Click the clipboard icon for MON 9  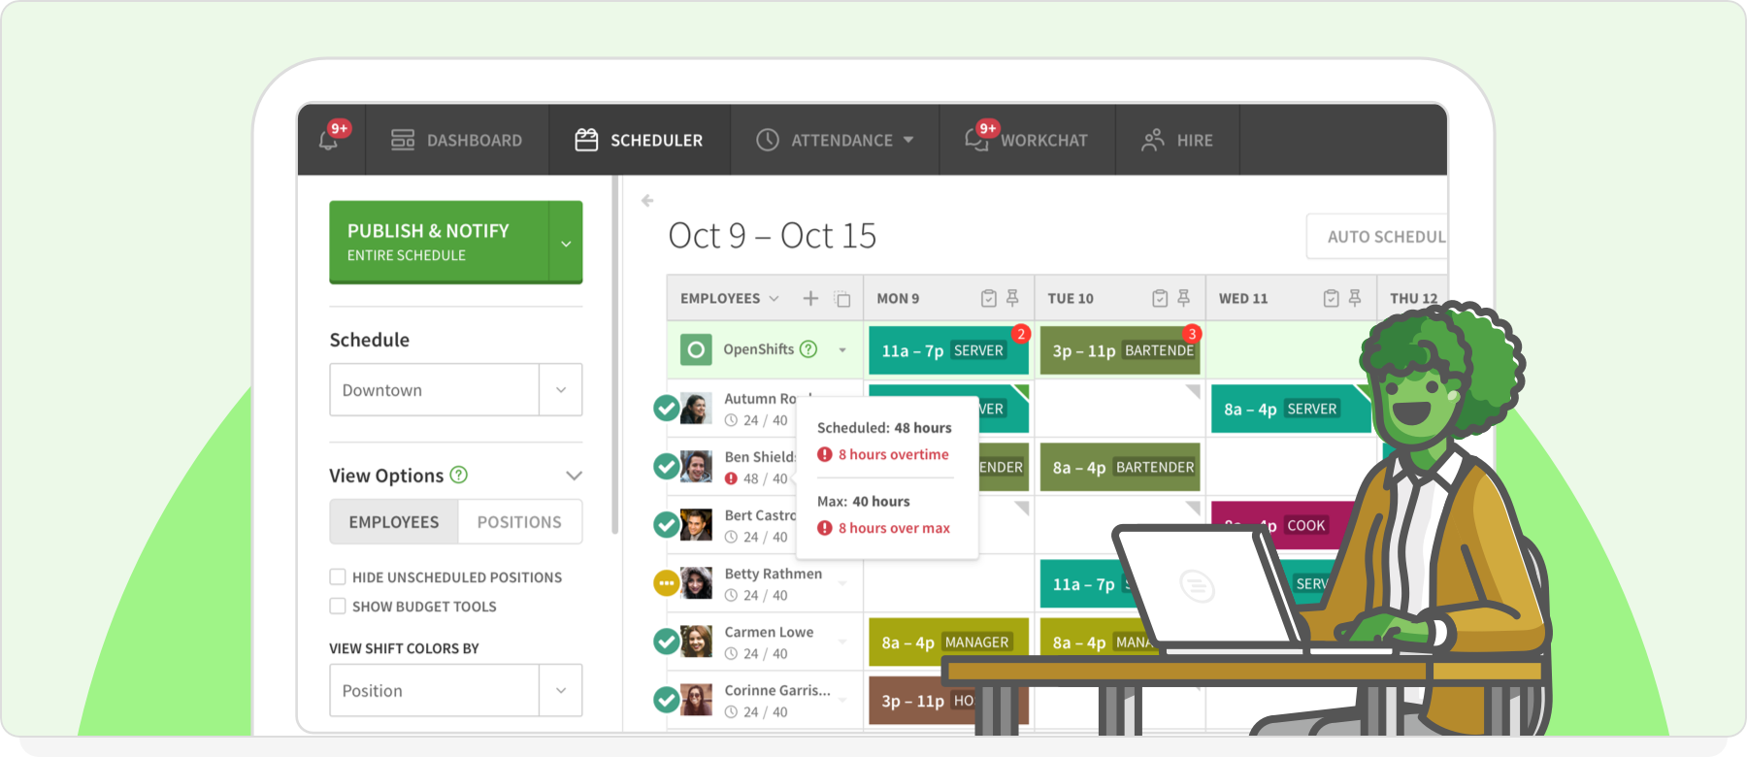(988, 298)
